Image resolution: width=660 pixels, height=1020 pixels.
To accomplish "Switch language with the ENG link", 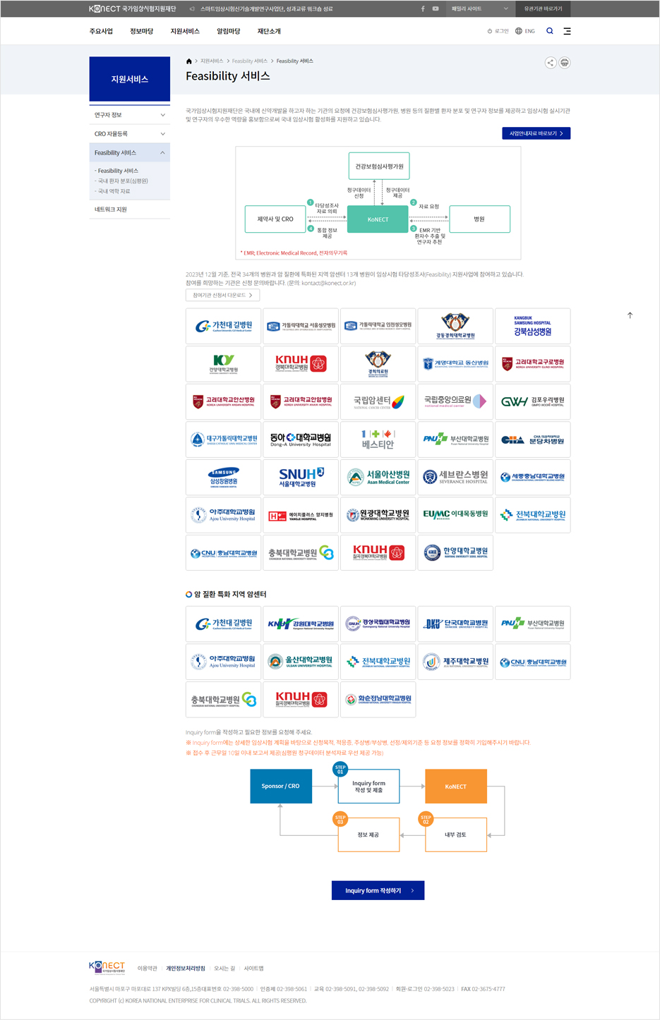I will click(525, 31).
